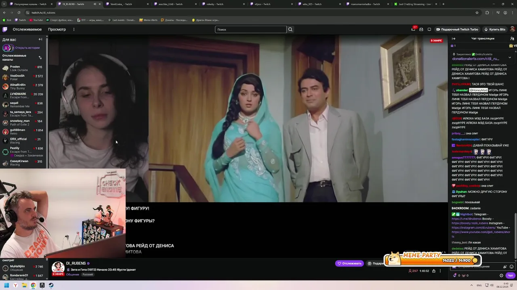Open more options for the stream

click(440, 271)
